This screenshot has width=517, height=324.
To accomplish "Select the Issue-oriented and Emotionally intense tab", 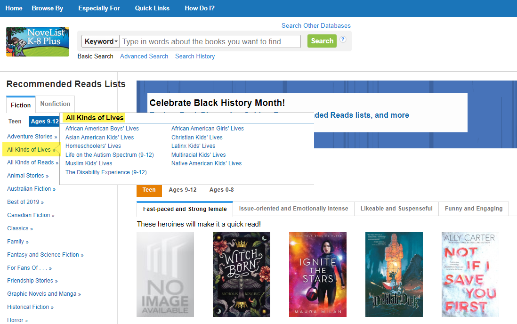I will point(293,209).
